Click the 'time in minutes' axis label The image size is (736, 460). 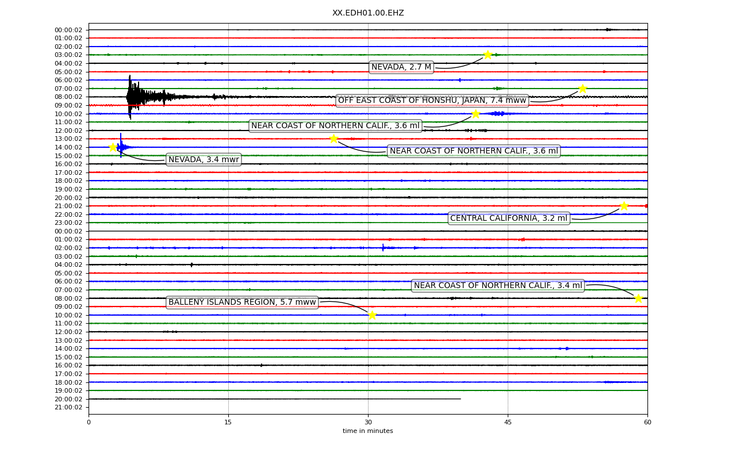pos(368,431)
